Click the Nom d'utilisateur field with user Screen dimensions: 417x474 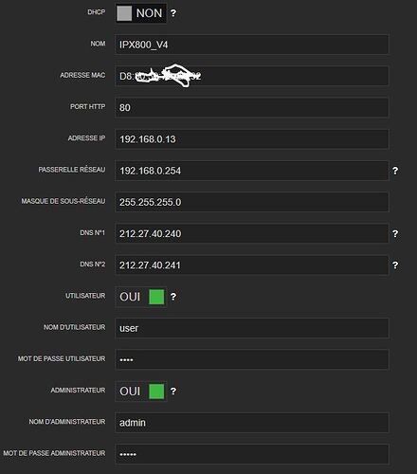point(252,328)
